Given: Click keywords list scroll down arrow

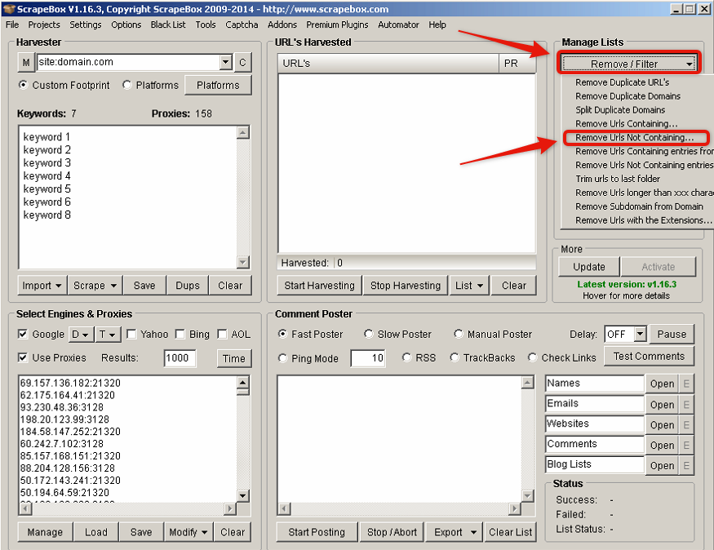Looking at the screenshot, I should 243,262.
